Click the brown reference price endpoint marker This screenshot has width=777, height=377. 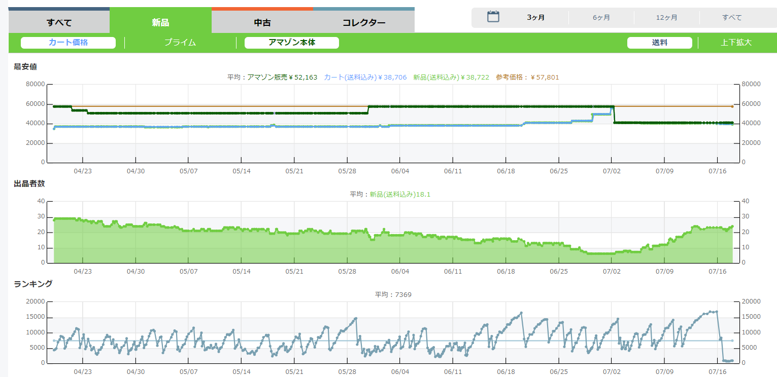[732, 106]
